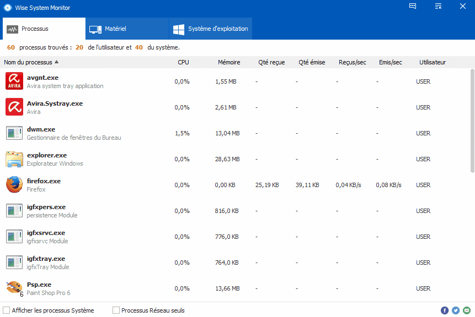Select the avgnt.exe process name
The width and height of the screenshot is (475, 317).
42,78
